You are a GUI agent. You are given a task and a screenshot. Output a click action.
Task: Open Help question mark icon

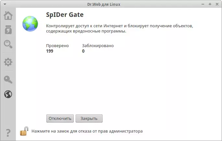8,133
